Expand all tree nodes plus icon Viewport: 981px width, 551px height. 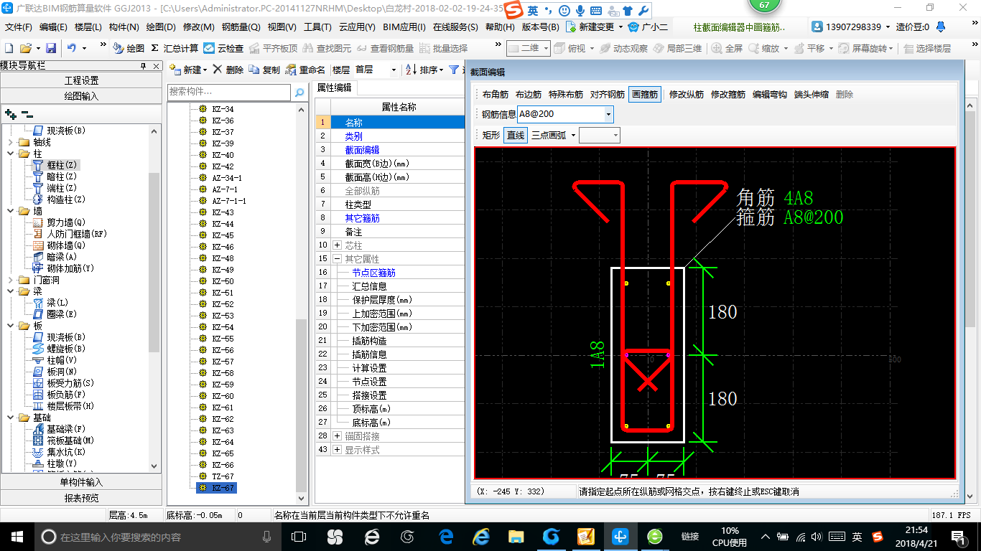[x=10, y=113]
